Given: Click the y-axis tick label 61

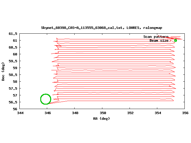Looking at the screenshot, I should point(15,41).
